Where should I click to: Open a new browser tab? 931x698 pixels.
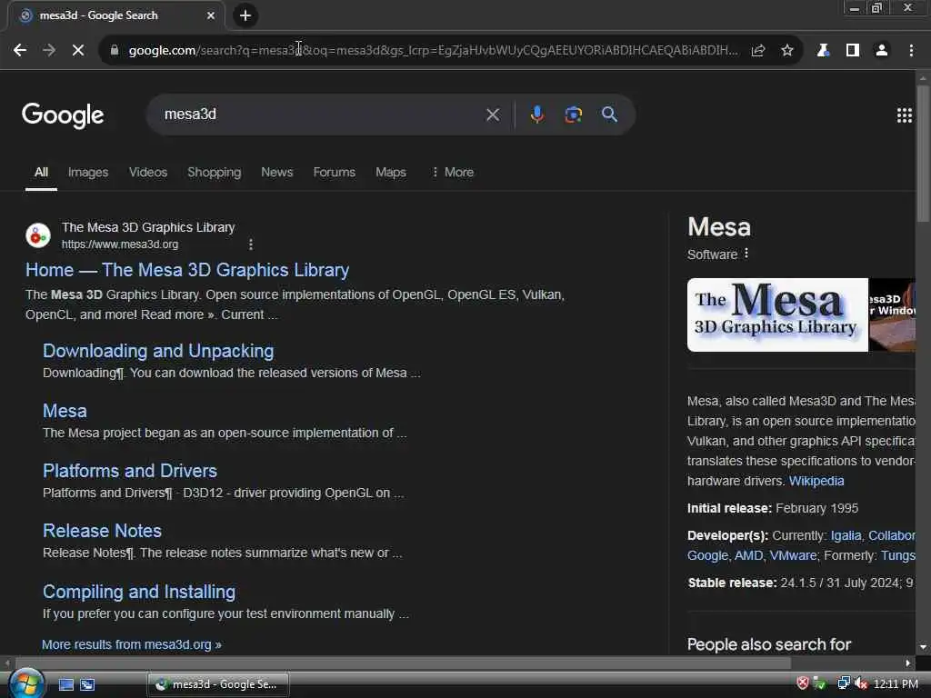(x=245, y=15)
